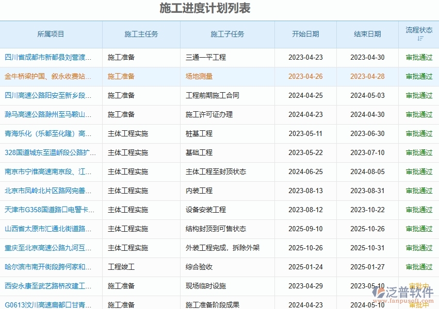This screenshot has width=439, height=309.
Task: Click 工程竣工 main task cell
Action: [x=121, y=267]
